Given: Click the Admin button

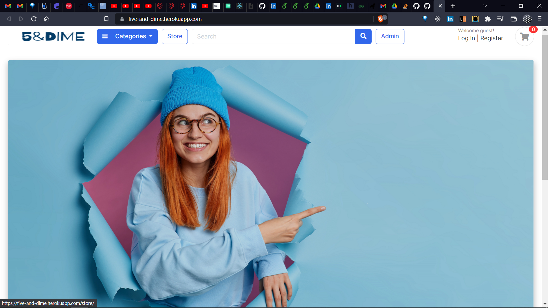Looking at the screenshot, I should (390, 36).
